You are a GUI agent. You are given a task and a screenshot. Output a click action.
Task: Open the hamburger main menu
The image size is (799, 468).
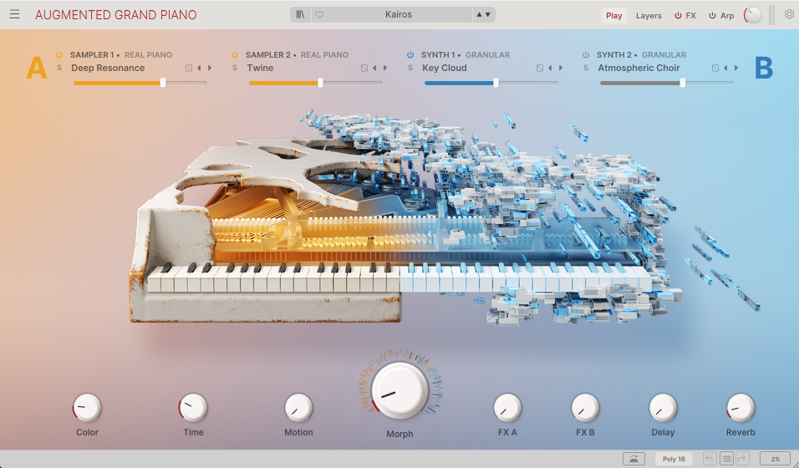(x=14, y=14)
